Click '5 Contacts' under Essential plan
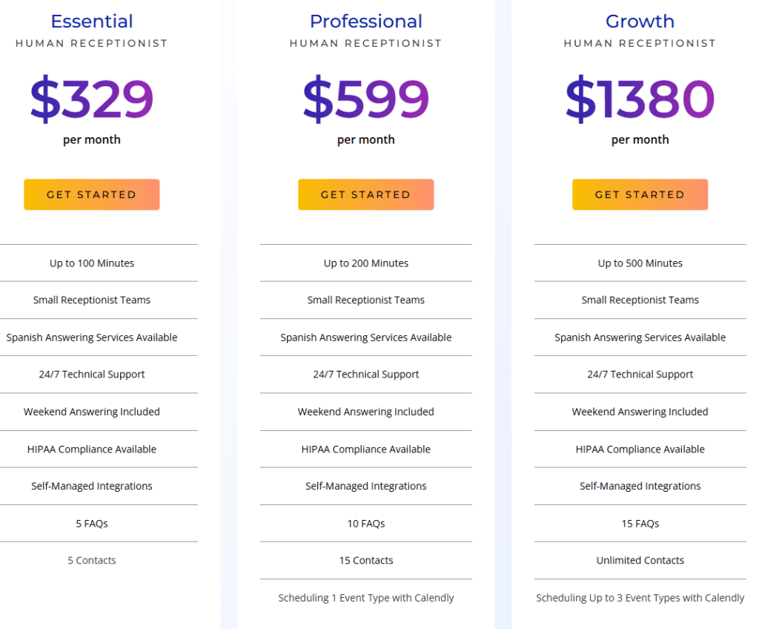The image size is (759, 629). (x=91, y=560)
